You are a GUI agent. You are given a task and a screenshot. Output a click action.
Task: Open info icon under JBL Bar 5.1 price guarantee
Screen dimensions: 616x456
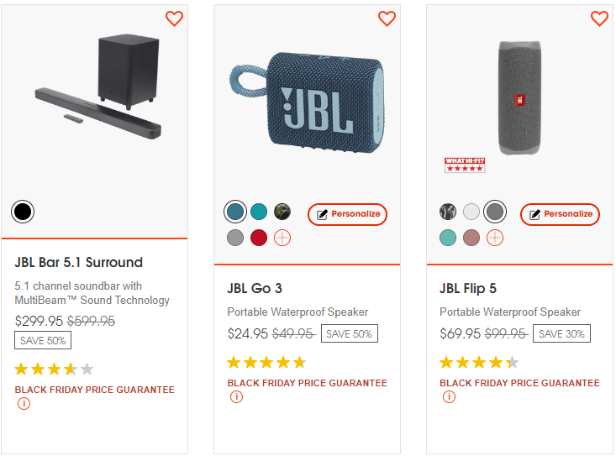[x=24, y=403]
